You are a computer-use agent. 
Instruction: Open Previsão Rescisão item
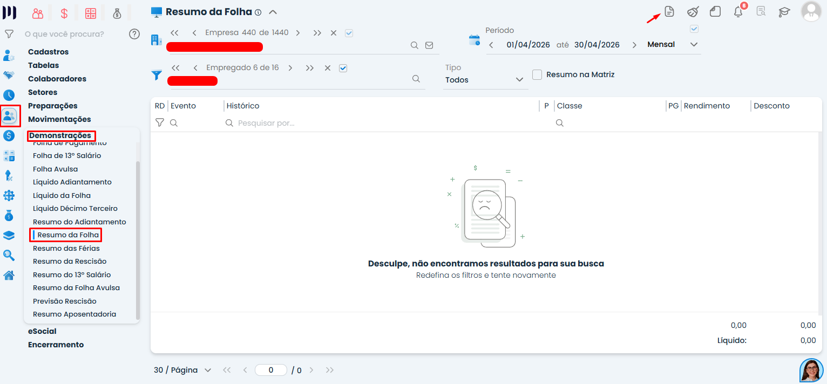pyautogui.click(x=65, y=301)
